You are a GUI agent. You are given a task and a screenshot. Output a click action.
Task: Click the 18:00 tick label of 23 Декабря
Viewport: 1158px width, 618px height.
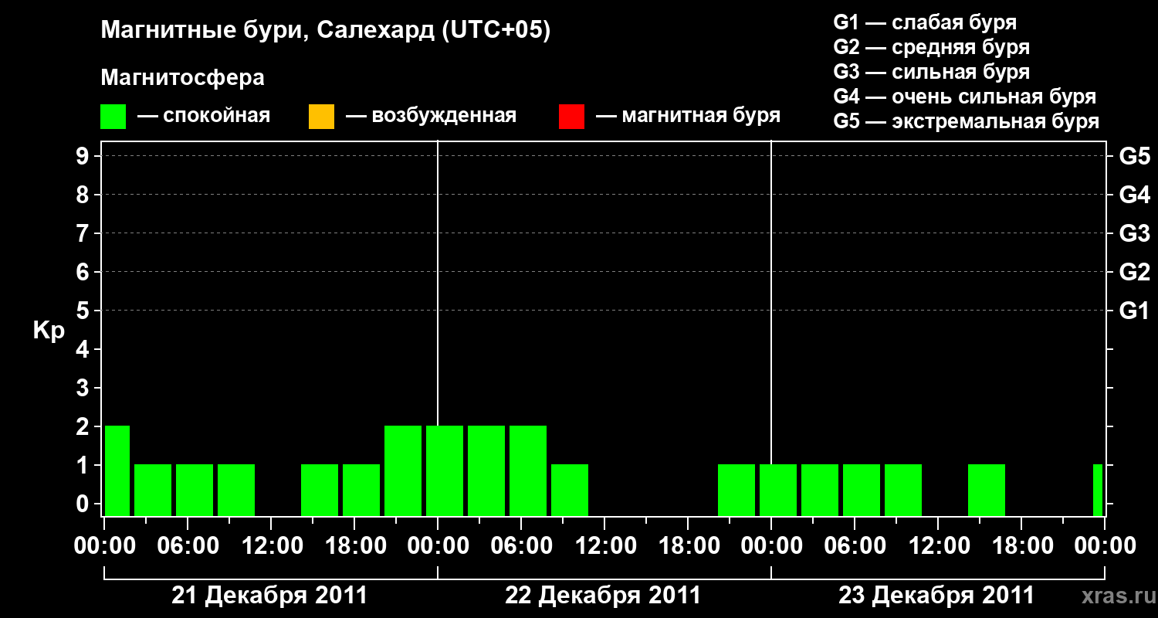pos(1021,545)
